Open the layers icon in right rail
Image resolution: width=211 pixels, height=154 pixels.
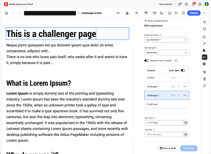pyautogui.click(x=205, y=29)
